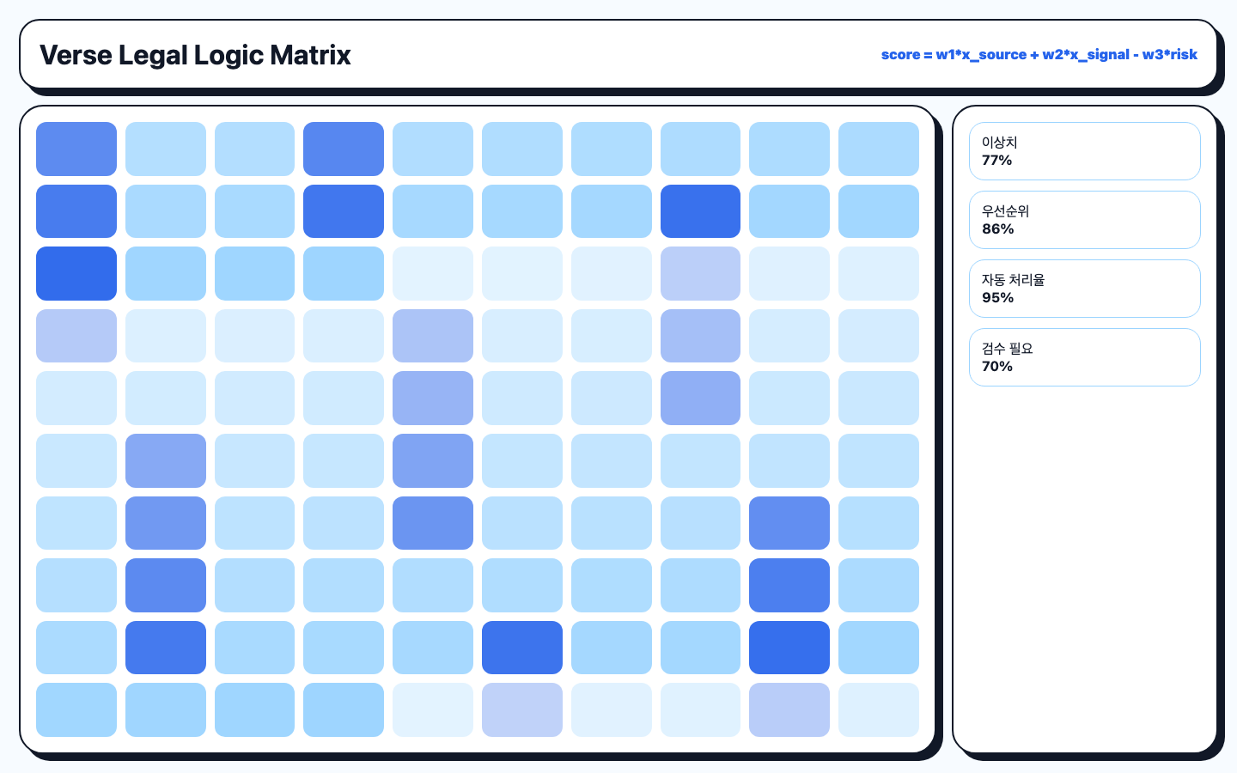Click the 70% value
1237x773 pixels.
(x=996, y=367)
